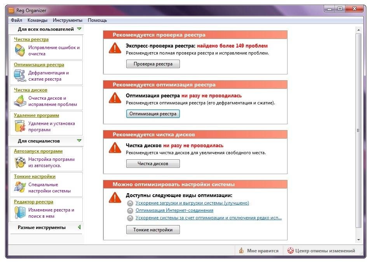Click the Оптимизация реестра sidebar icon
This screenshot has width=373, height=266.
coord(20,76)
